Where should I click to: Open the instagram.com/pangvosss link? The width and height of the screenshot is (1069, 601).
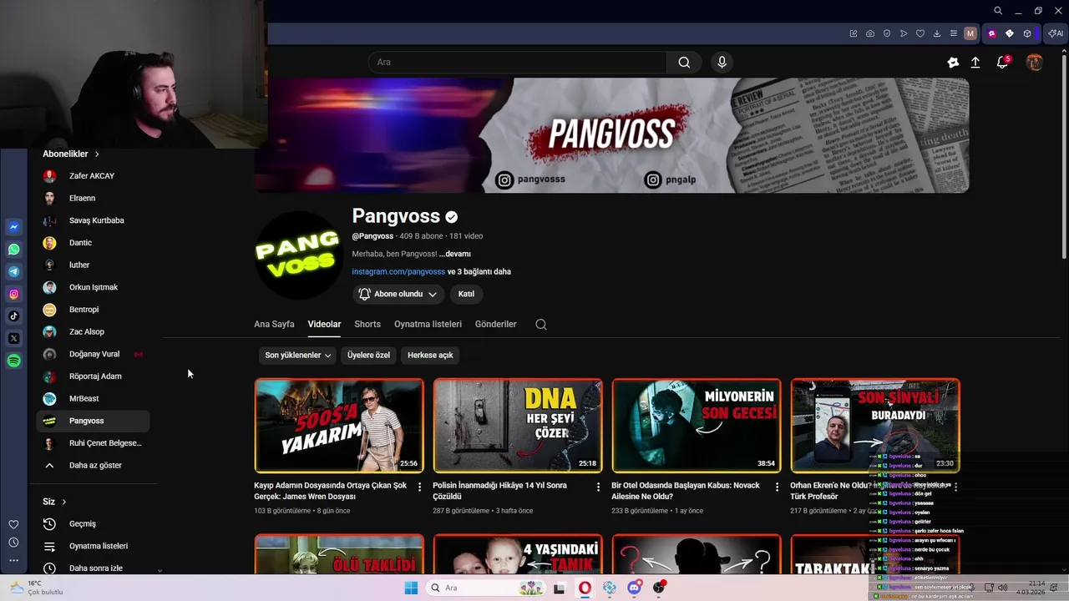[x=398, y=271]
